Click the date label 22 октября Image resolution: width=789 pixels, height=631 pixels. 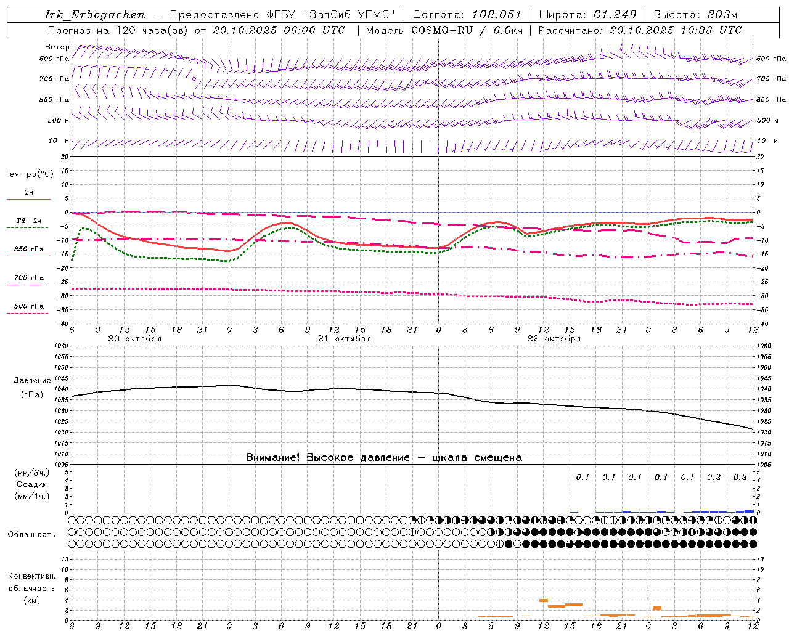554,339
